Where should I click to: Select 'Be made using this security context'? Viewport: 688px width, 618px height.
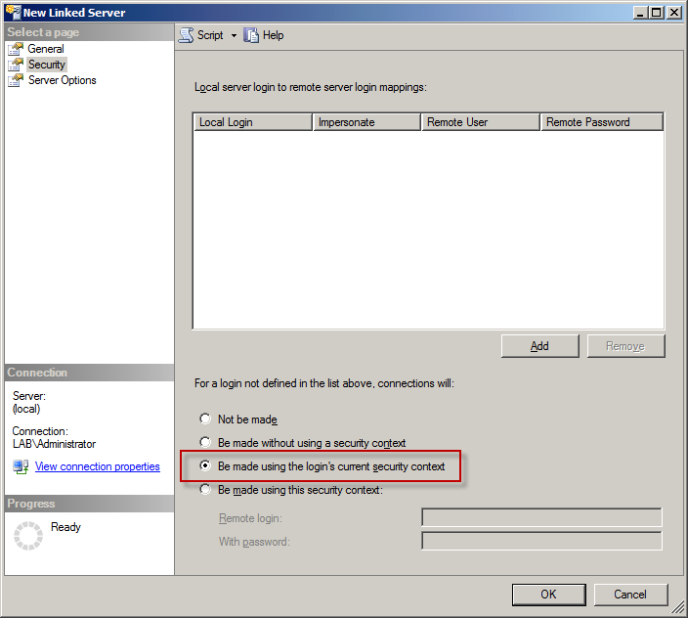(x=205, y=489)
